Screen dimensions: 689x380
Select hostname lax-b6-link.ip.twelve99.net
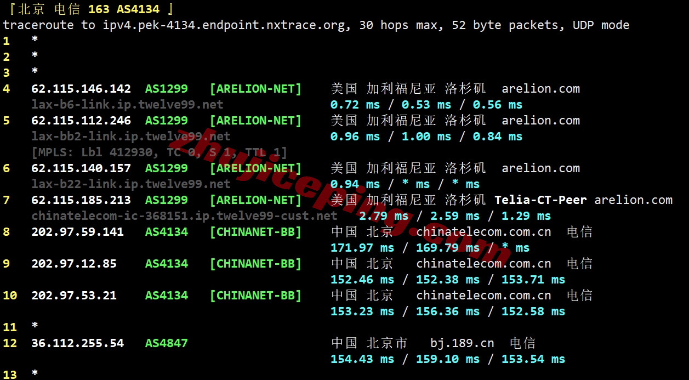[x=117, y=104]
